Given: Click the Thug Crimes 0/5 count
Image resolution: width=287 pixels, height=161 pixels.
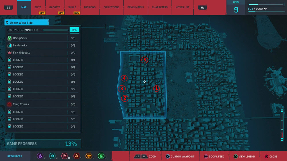Looking at the screenshot, I should pyautogui.click(x=73, y=104).
